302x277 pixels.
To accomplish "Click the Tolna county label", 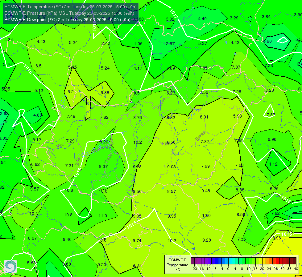I will (x=109, y=159).
